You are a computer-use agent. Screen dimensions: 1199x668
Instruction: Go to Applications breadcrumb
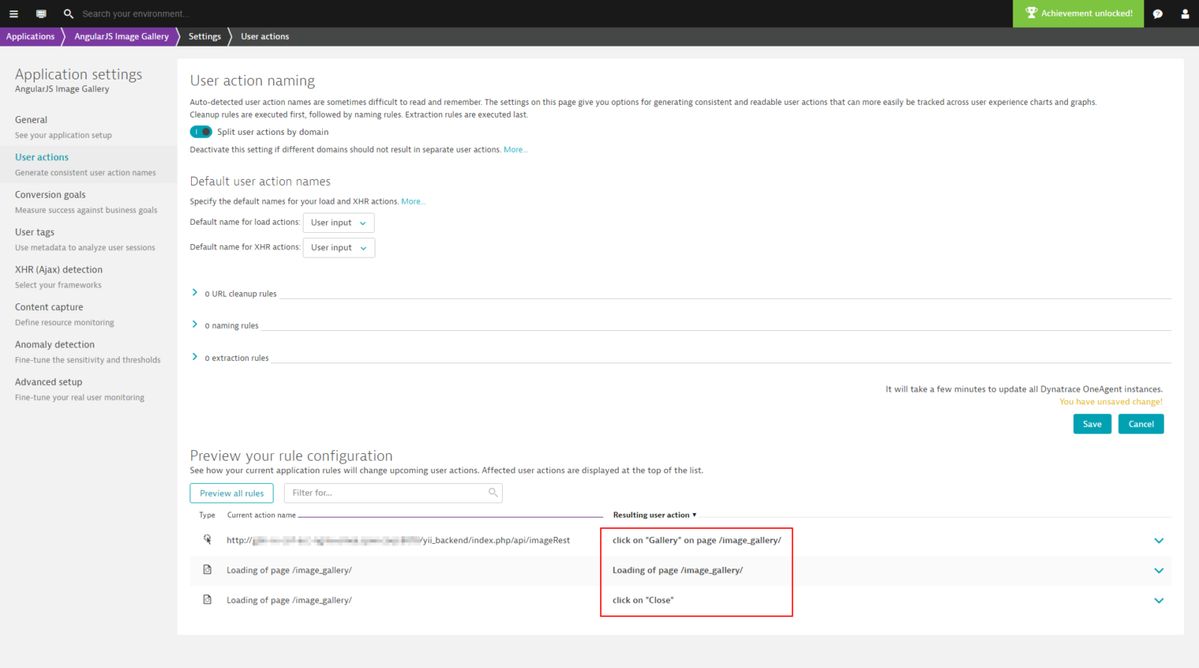[x=31, y=37]
